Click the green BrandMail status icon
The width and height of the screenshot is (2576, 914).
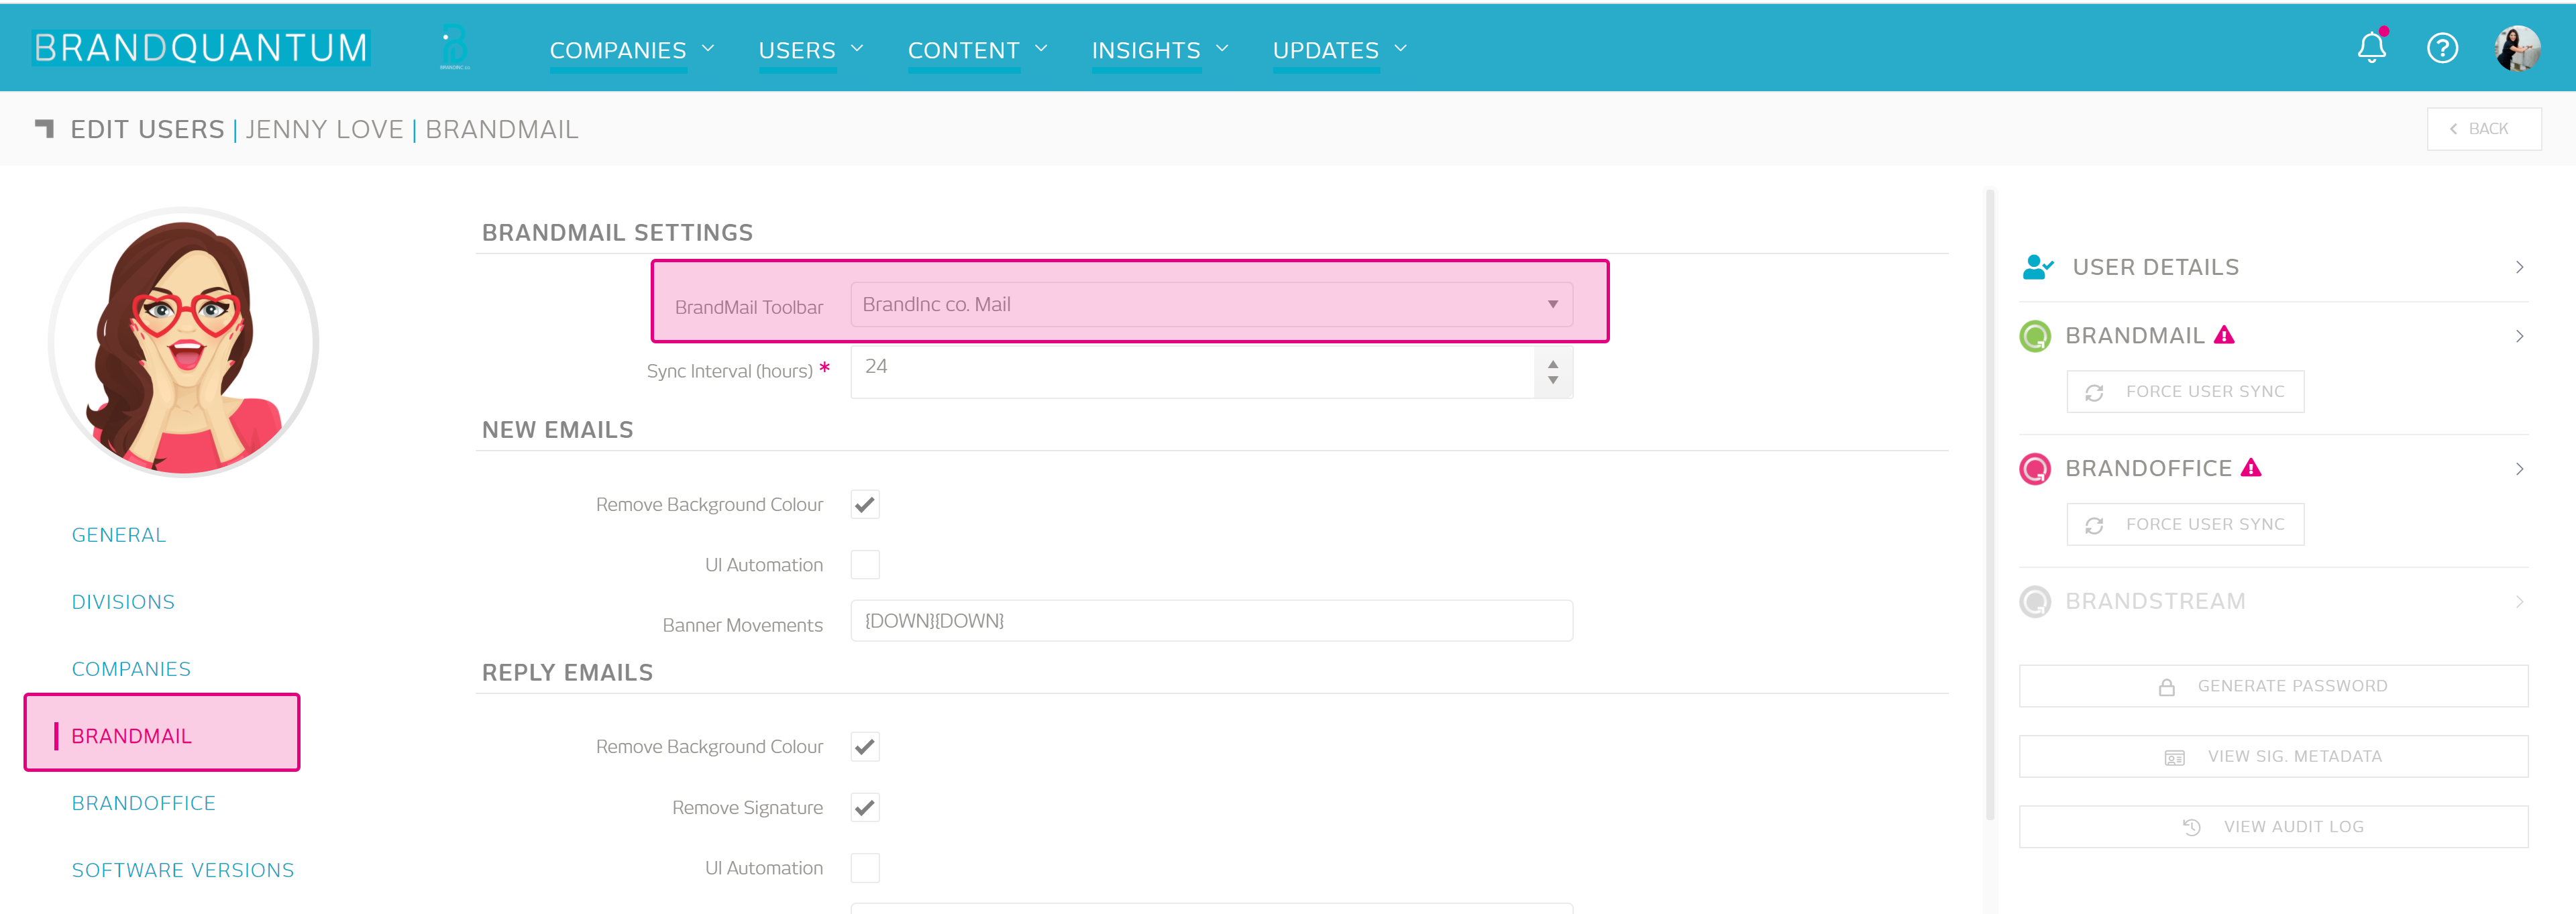click(2035, 336)
